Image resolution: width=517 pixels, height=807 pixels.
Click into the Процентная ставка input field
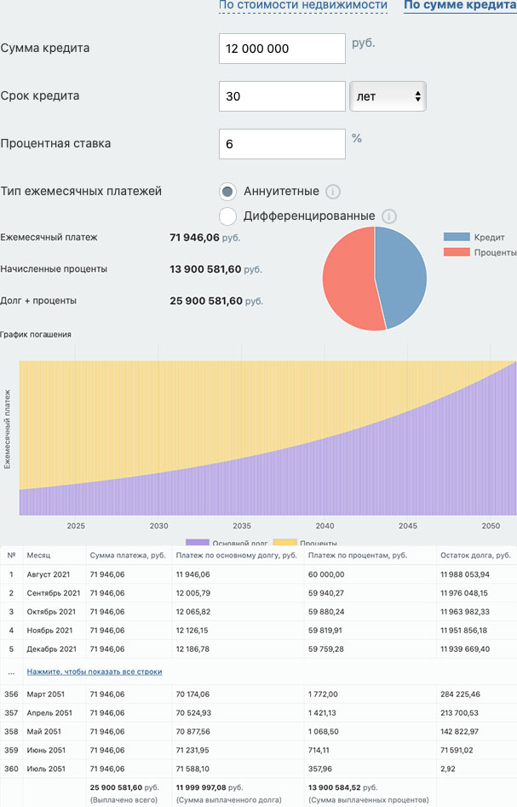[x=282, y=144]
